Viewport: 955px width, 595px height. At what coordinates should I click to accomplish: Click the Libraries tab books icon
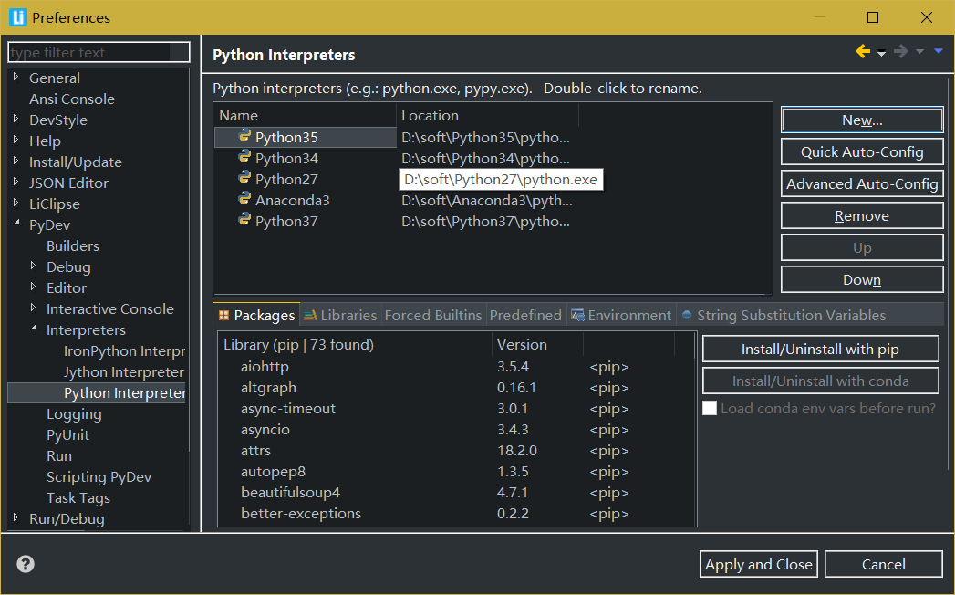click(x=311, y=315)
